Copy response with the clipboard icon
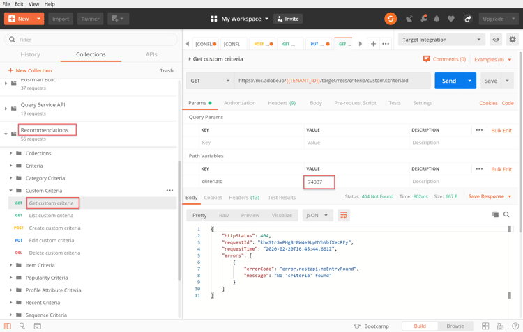 (495, 214)
